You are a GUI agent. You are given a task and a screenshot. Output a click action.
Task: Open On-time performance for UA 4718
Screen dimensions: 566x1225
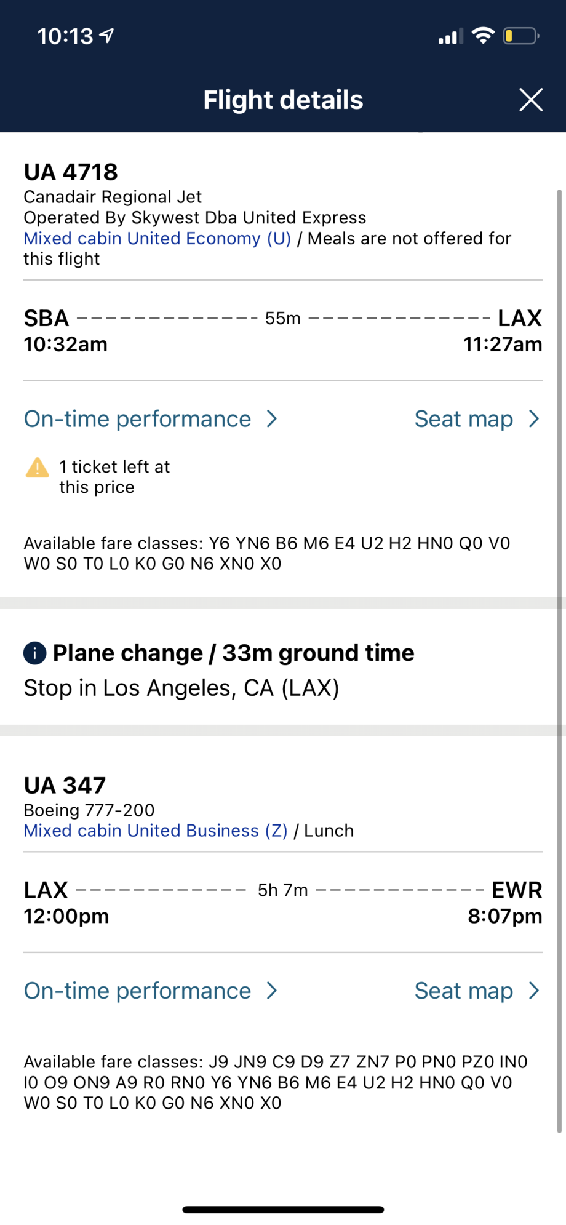coord(138,419)
